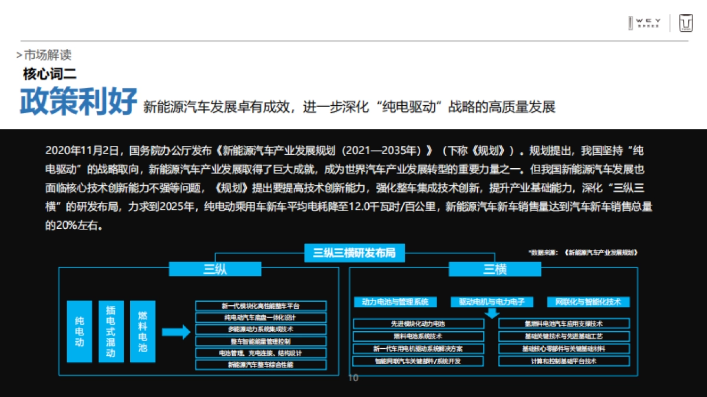Screen dimensions: 707x397
Task: Click the 网联化与智能化技术 heading
Action: (590, 302)
